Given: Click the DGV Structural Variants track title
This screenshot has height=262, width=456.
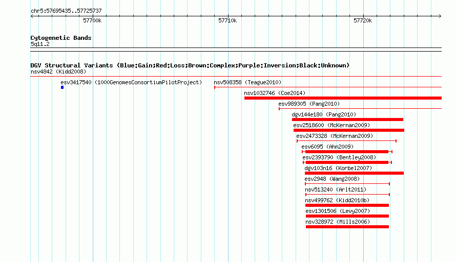Looking at the screenshot, I should point(190,65).
